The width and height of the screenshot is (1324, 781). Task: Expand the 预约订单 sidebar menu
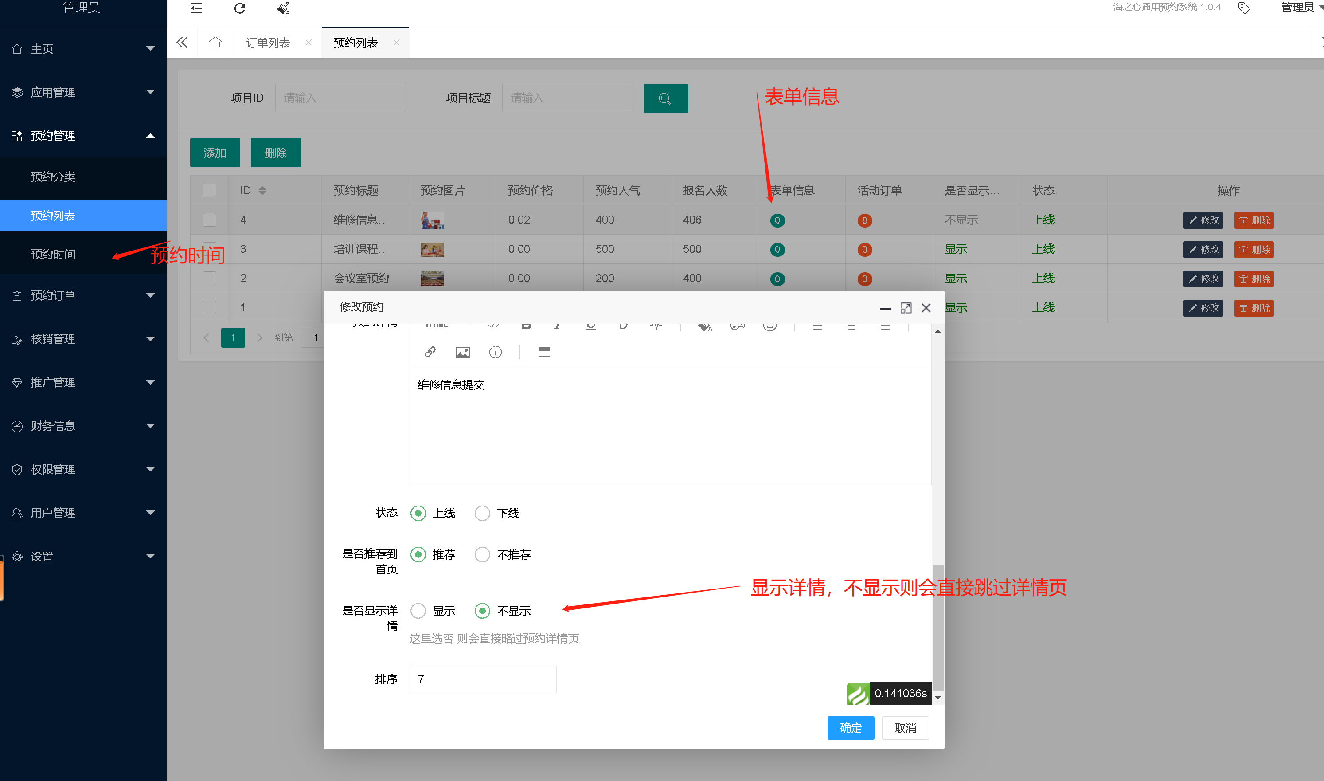pos(83,296)
